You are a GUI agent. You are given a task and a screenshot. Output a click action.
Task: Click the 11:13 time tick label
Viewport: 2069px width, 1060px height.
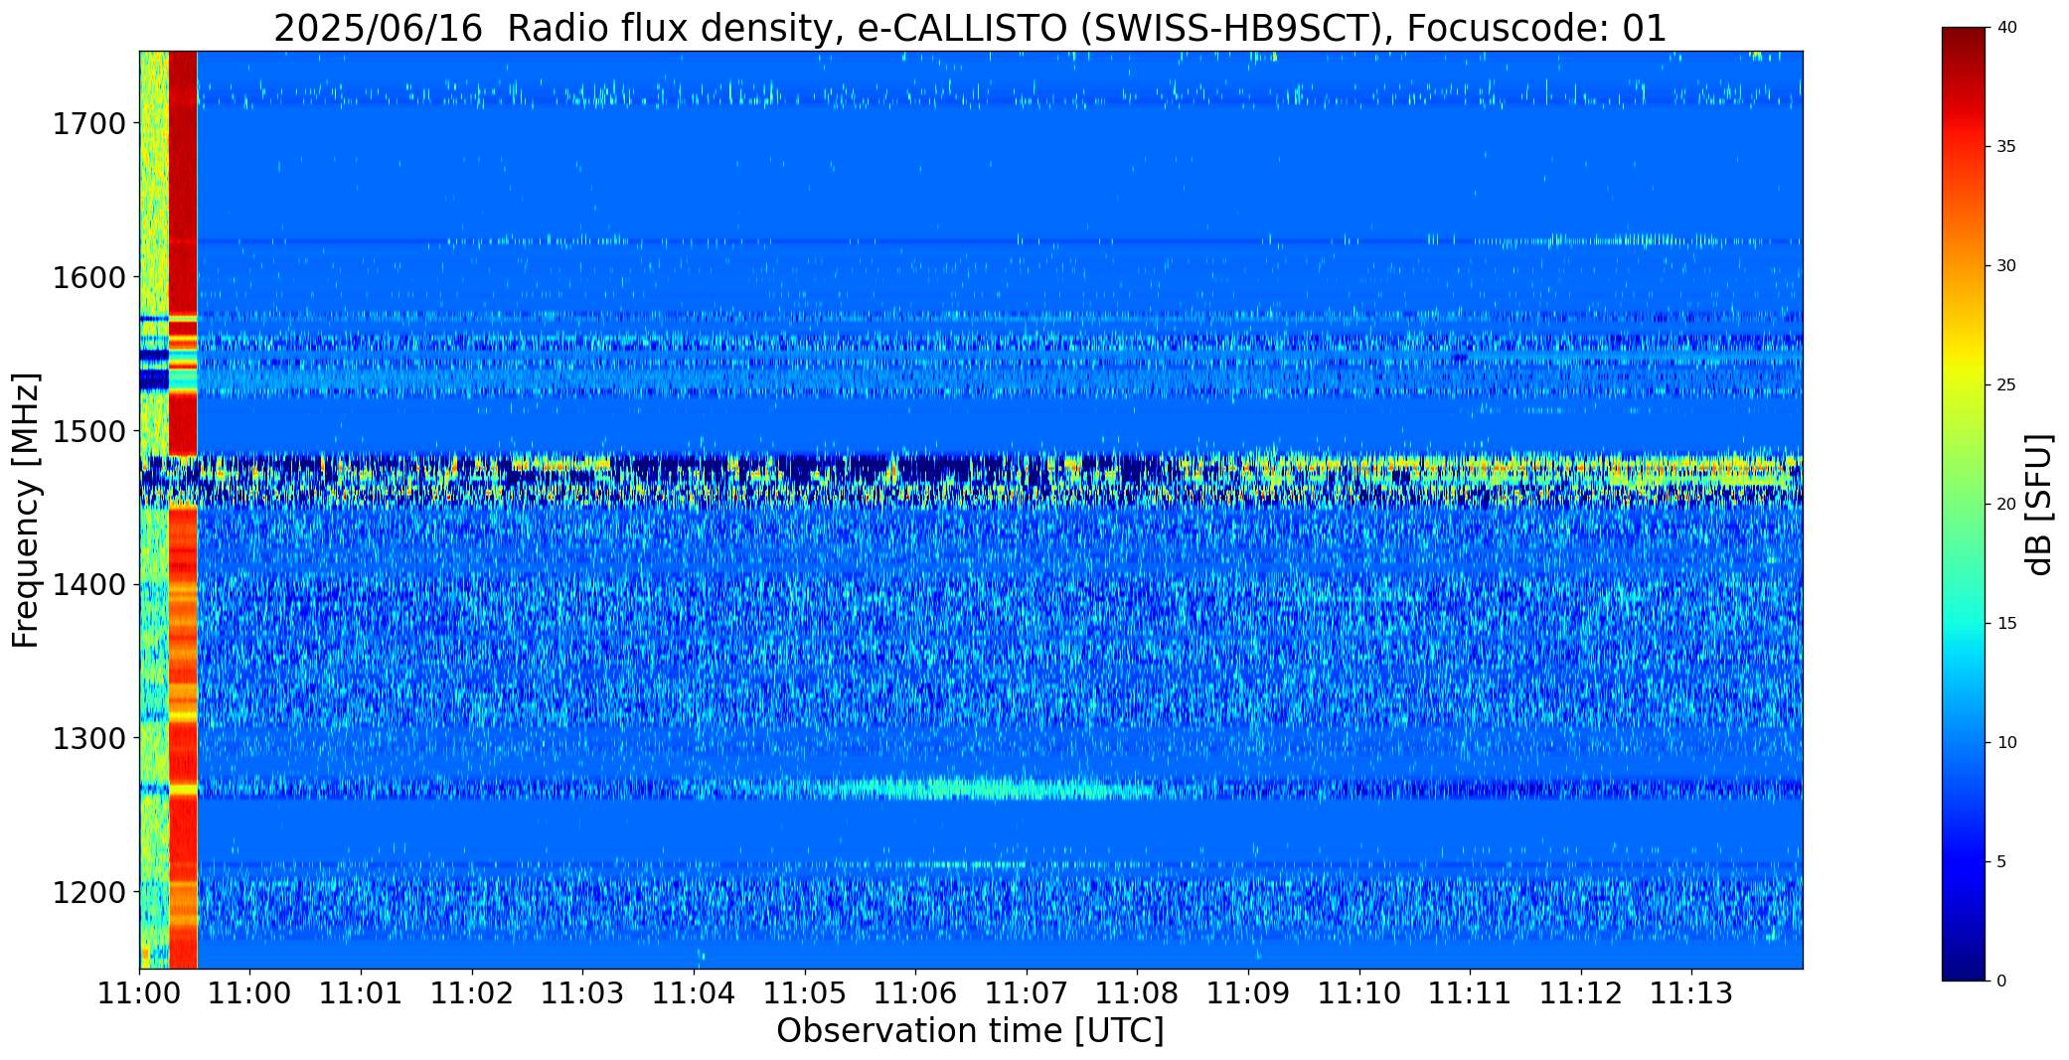coord(1691,993)
